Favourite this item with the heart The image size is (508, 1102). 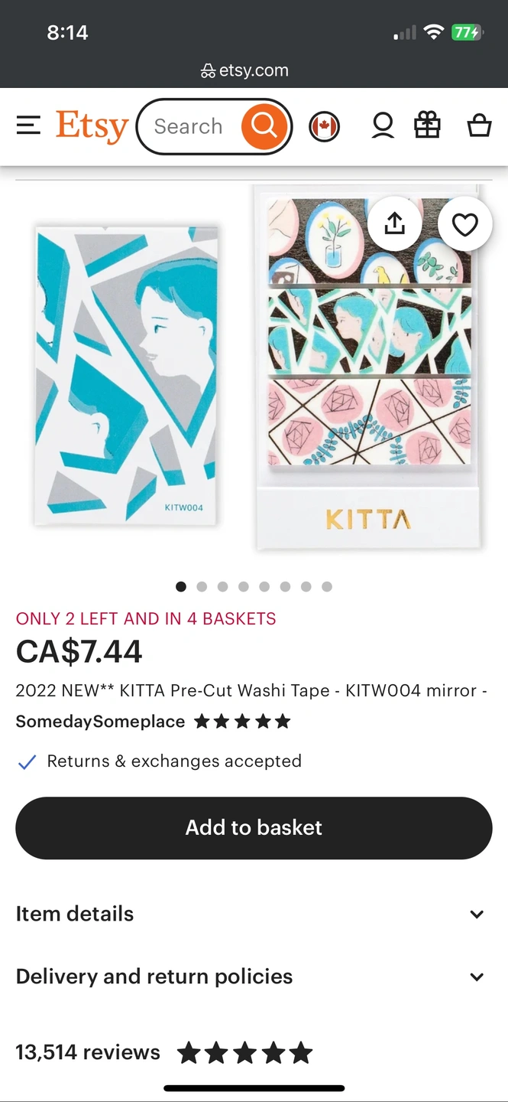click(464, 225)
